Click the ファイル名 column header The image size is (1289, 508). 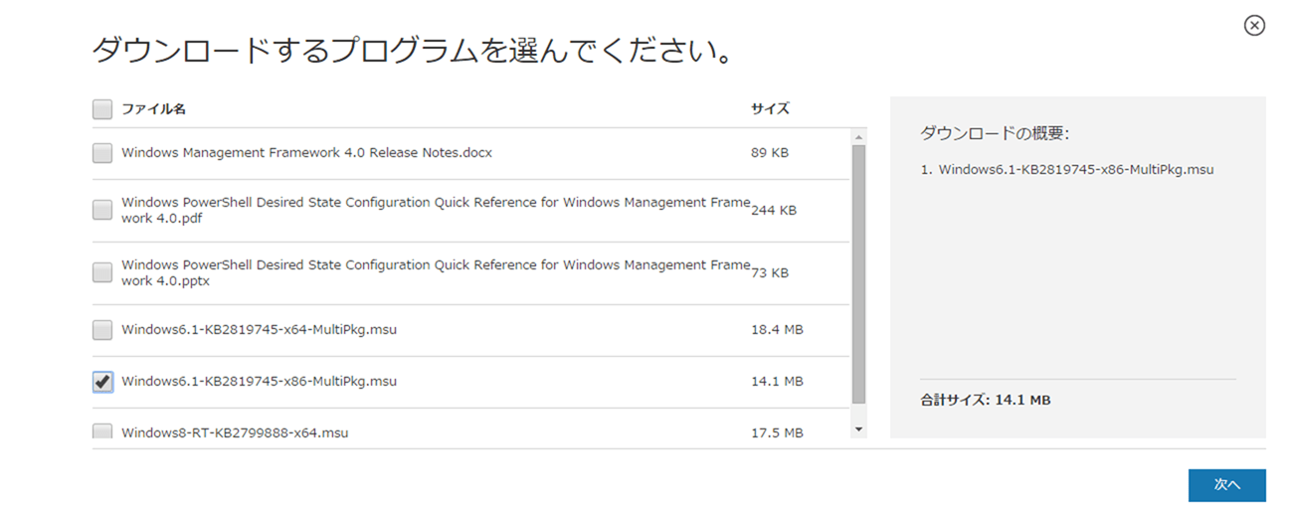pos(153,109)
